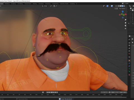The image size is (134, 100).
Task: Switch to the Modeling workspace tab
Action: pos(7,4)
